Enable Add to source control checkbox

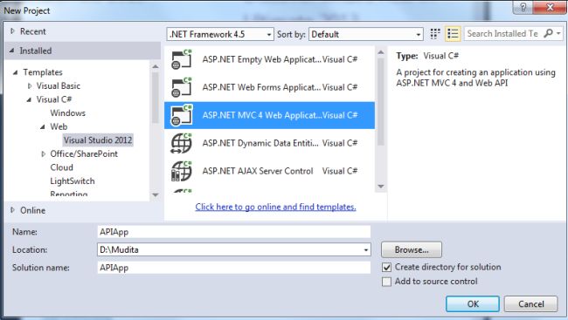(386, 282)
